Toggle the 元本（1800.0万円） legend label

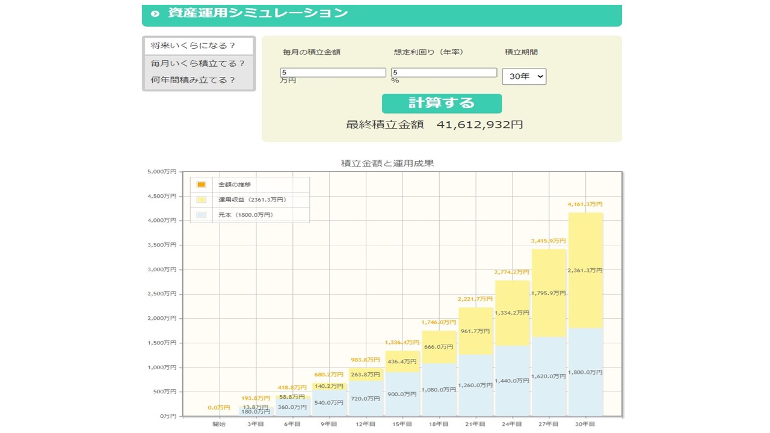pyautogui.click(x=245, y=215)
